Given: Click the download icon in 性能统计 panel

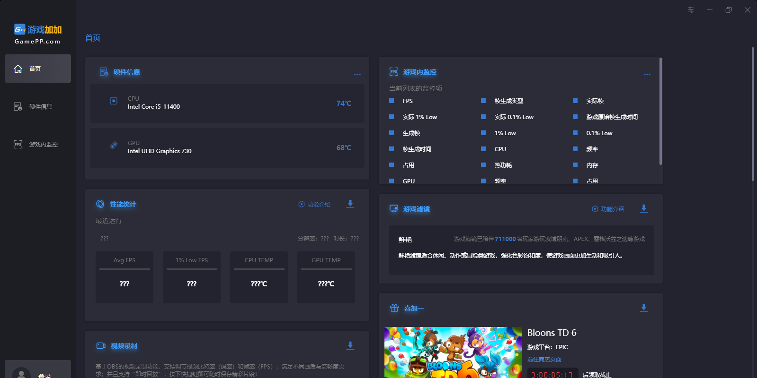Looking at the screenshot, I should (x=350, y=204).
